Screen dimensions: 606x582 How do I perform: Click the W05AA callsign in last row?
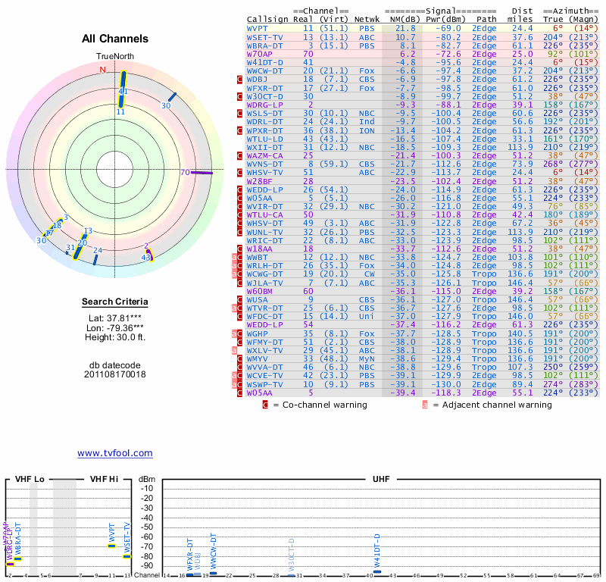tap(260, 393)
